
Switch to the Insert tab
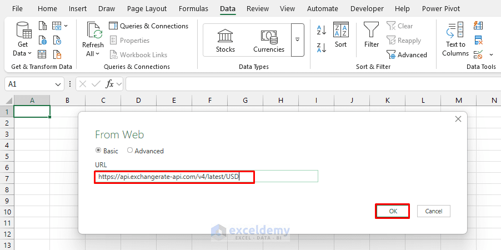click(78, 9)
